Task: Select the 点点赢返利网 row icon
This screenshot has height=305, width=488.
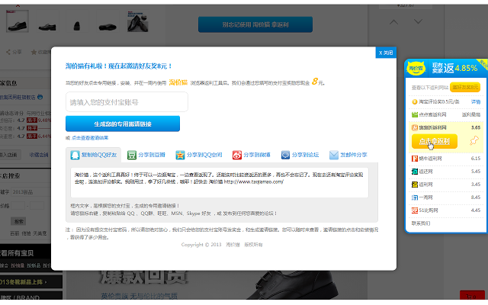Action: pyautogui.click(x=415, y=114)
